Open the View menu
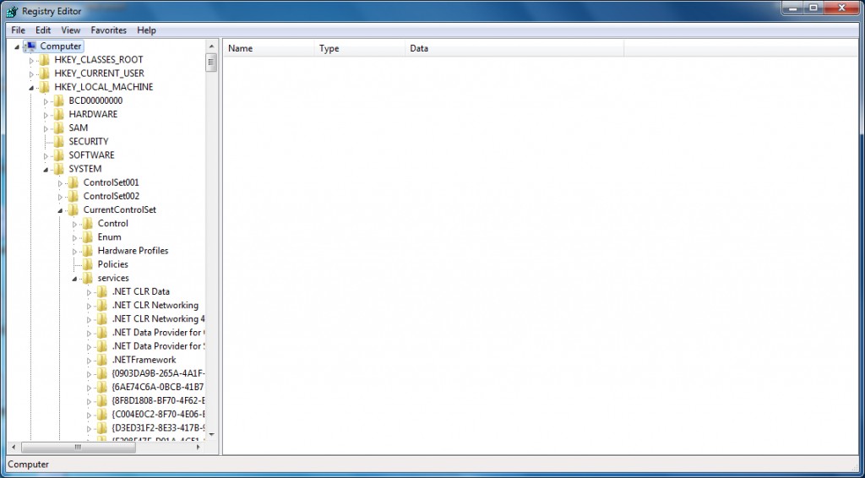 pos(71,30)
